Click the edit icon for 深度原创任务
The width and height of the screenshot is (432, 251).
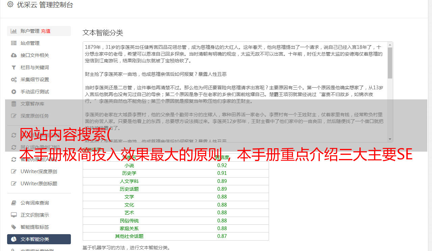click(14, 116)
